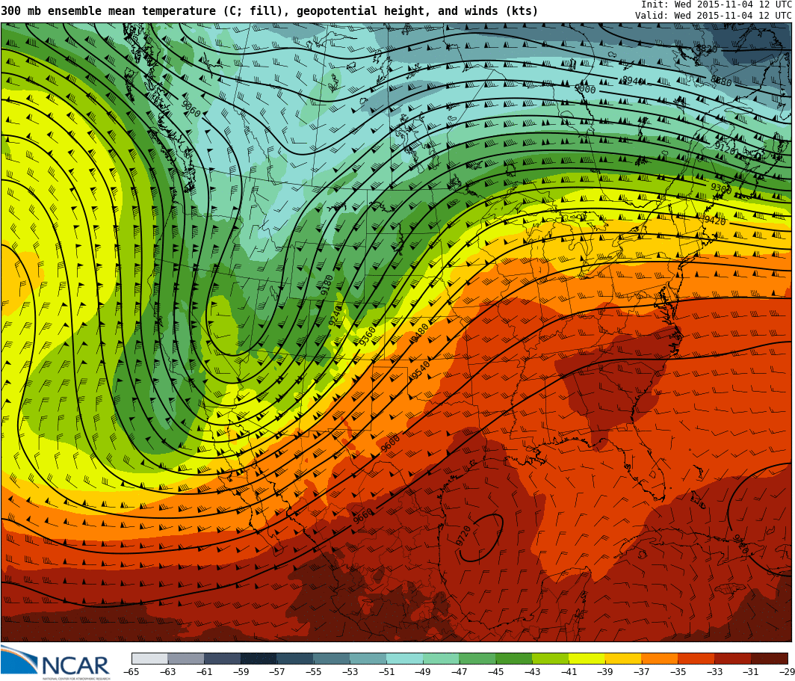Click the 9480 height contour label
Screen dimensions: 795x681
[x=418, y=333]
